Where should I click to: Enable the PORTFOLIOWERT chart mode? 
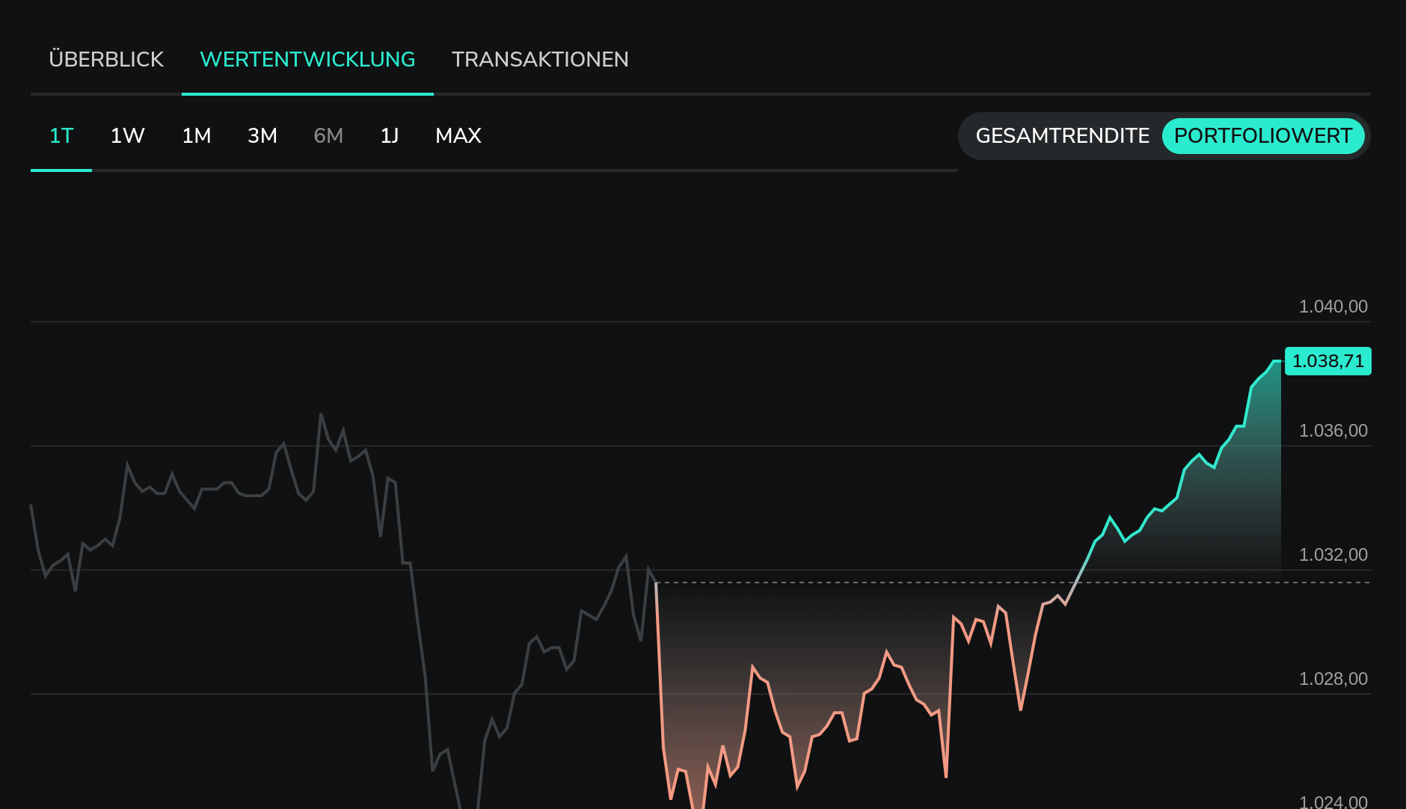pyautogui.click(x=1262, y=136)
